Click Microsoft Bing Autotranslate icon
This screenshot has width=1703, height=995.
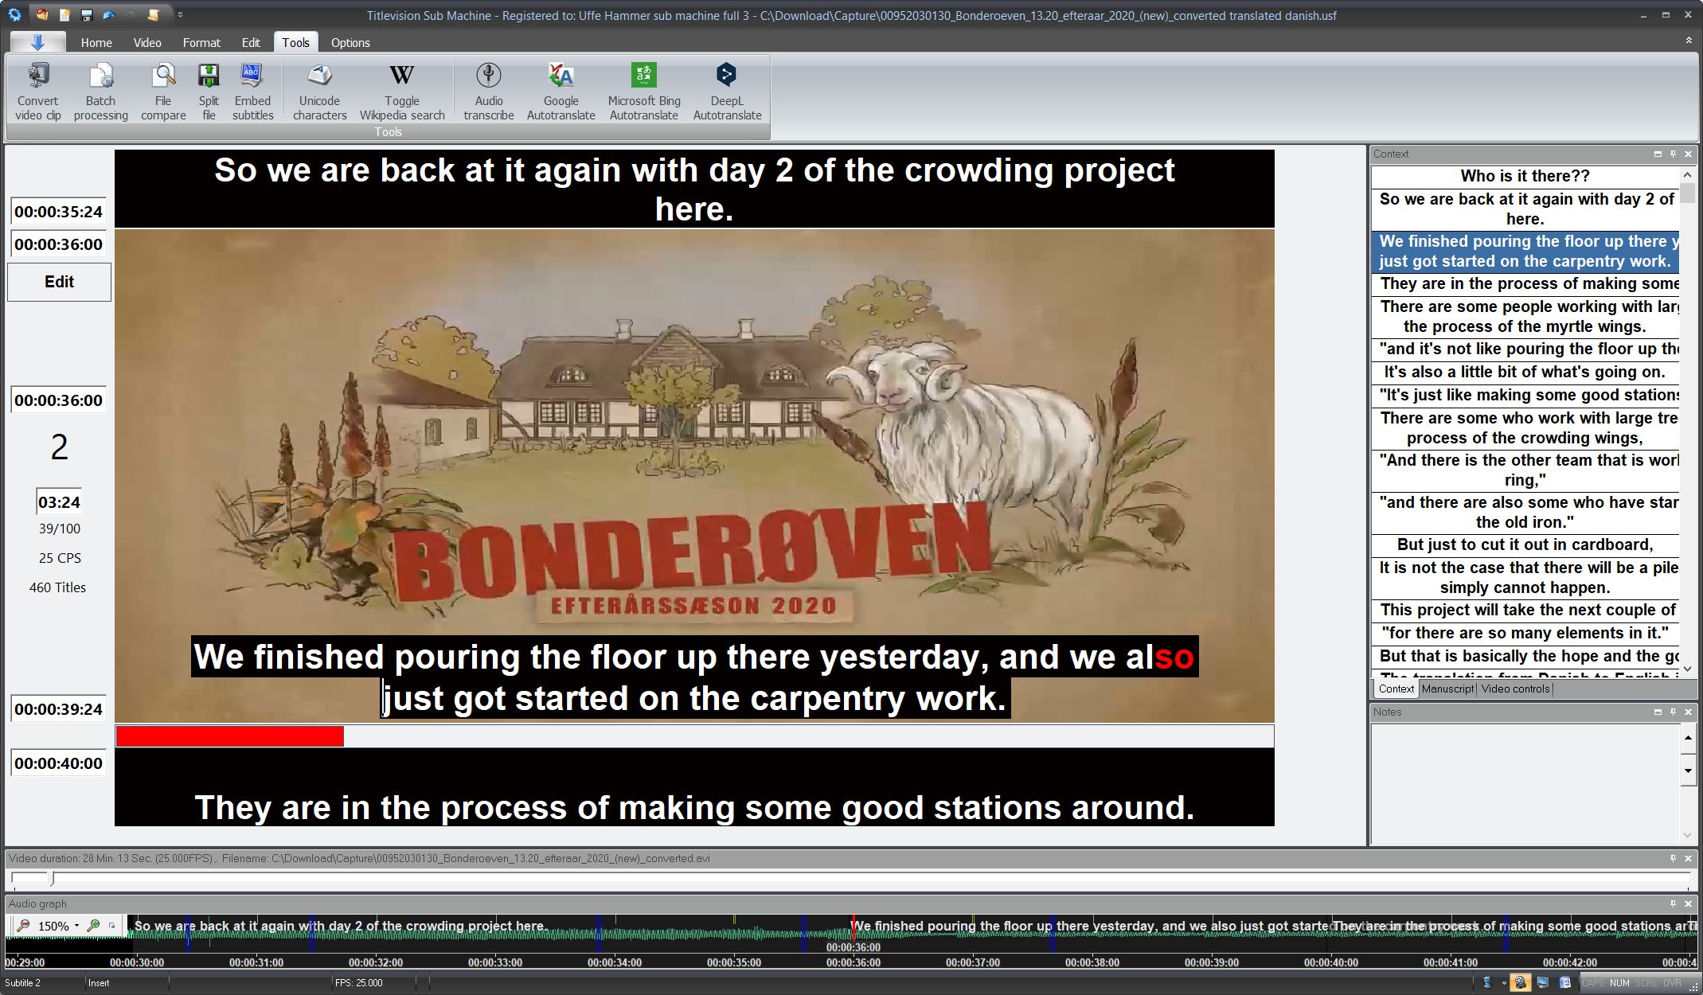pyautogui.click(x=643, y=76)
